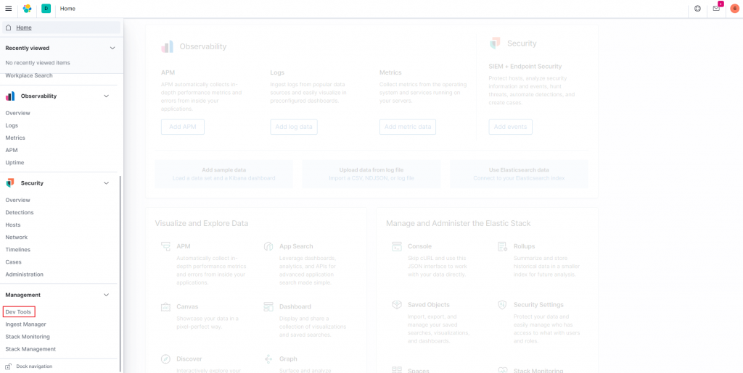Click the Elastic logo icon

tap(28, 9)
